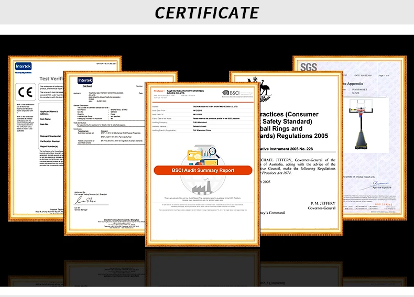Click the factory illustration on the BSCI report

click(x=202, y=186)
